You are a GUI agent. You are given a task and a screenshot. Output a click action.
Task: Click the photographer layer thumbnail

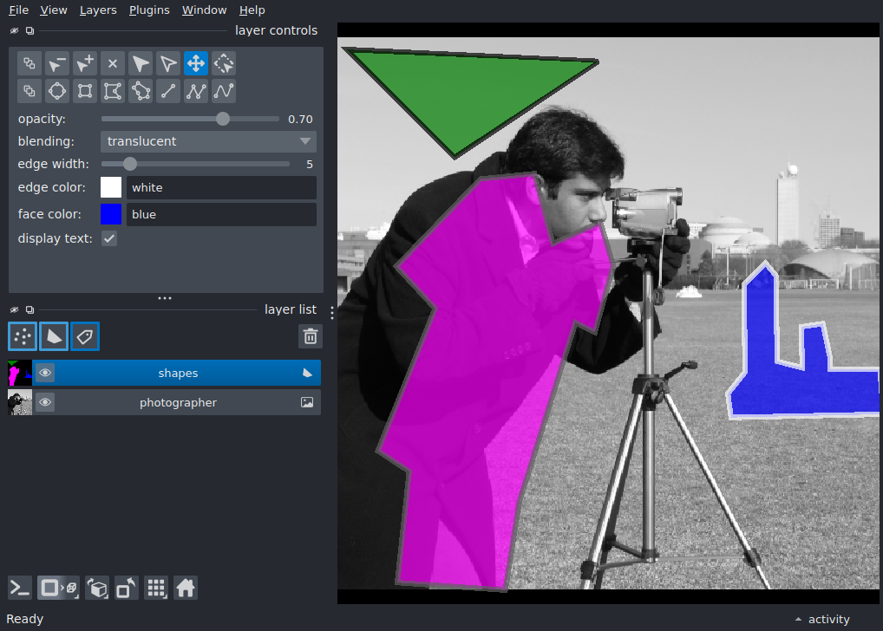(20, 402)
